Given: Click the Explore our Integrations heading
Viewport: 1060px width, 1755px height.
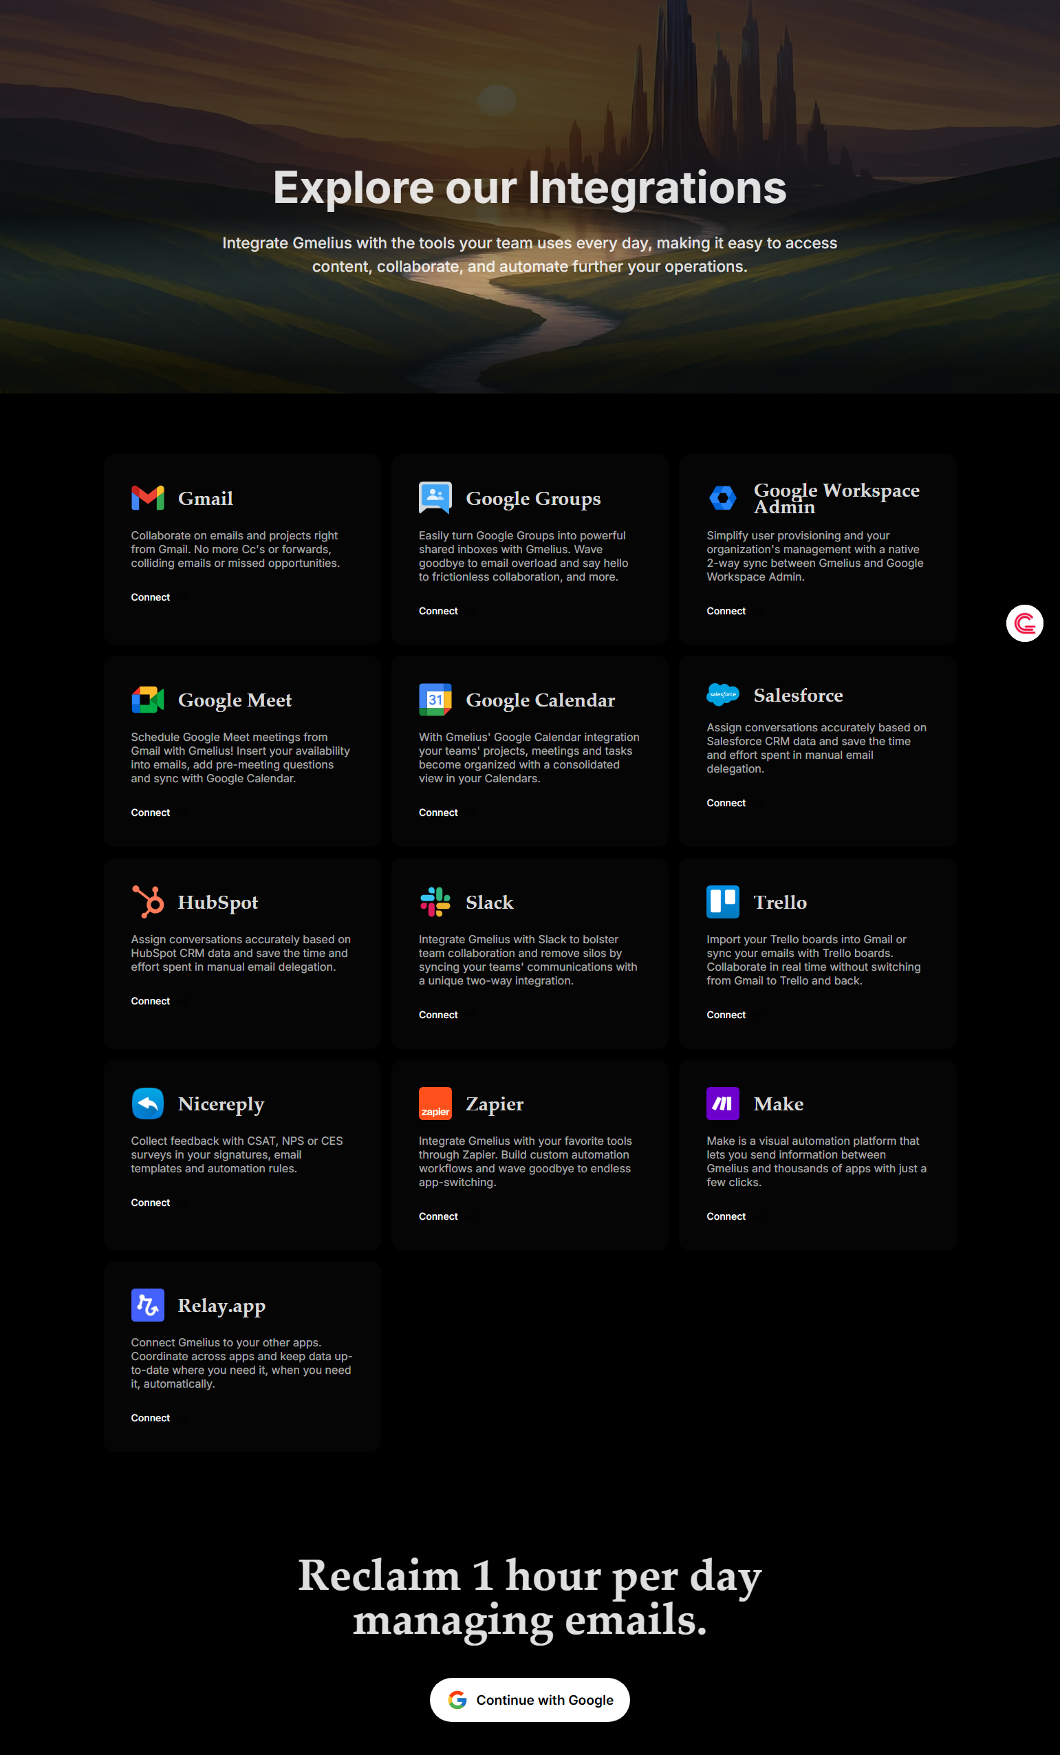Looking at the screenshot, I should (529, 187).
